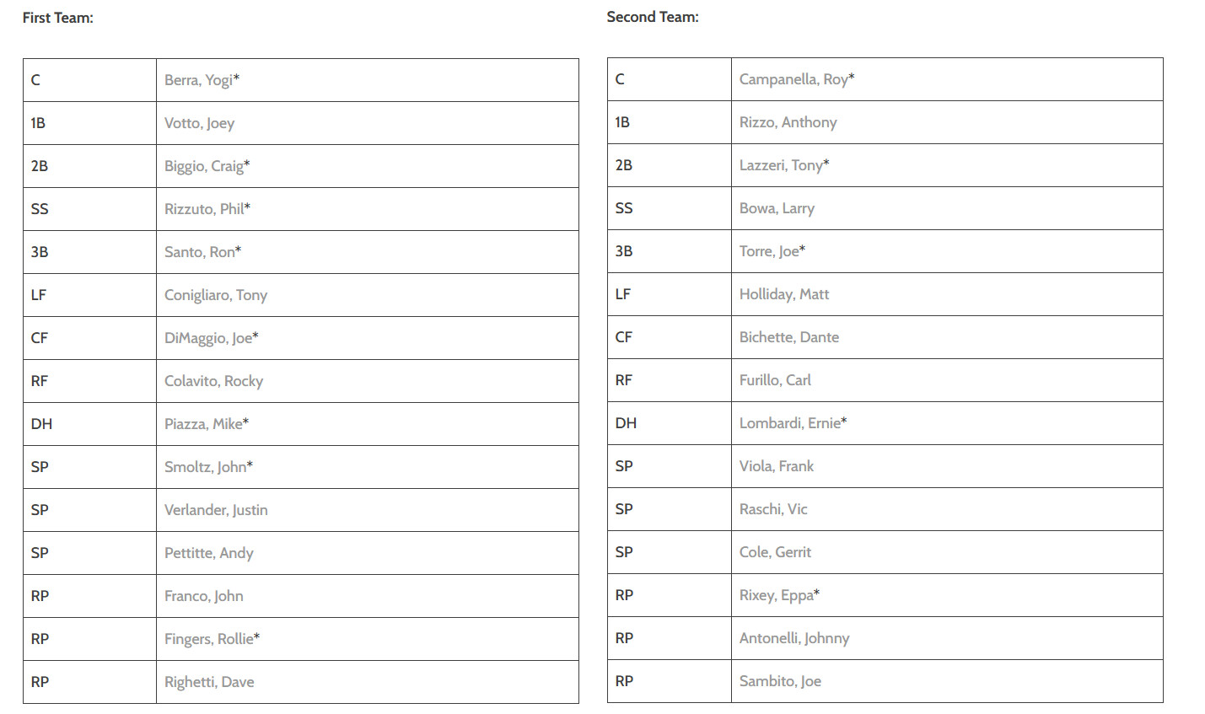Select Bowa, Larry shortstop cell

click(947, 208)
